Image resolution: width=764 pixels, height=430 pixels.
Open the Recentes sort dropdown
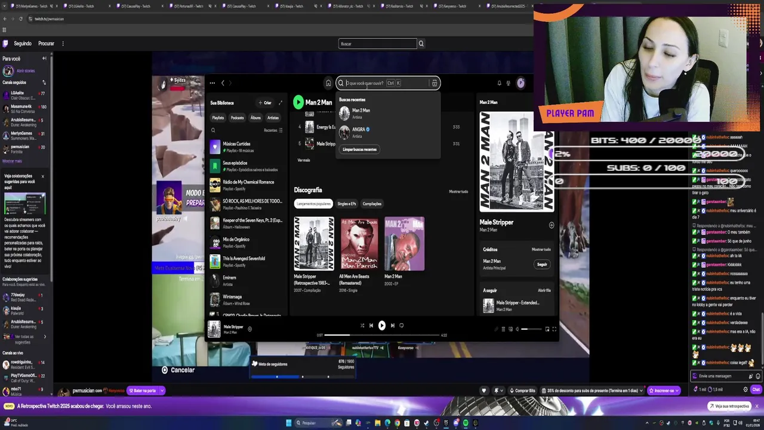(273, 130)
